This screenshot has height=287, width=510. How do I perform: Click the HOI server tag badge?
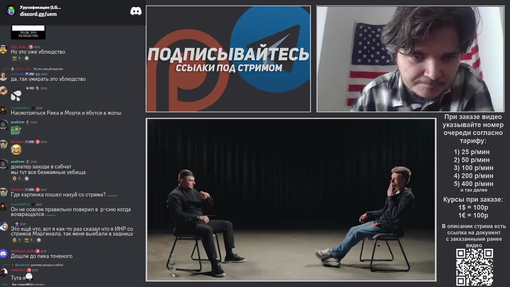point(30,88)
